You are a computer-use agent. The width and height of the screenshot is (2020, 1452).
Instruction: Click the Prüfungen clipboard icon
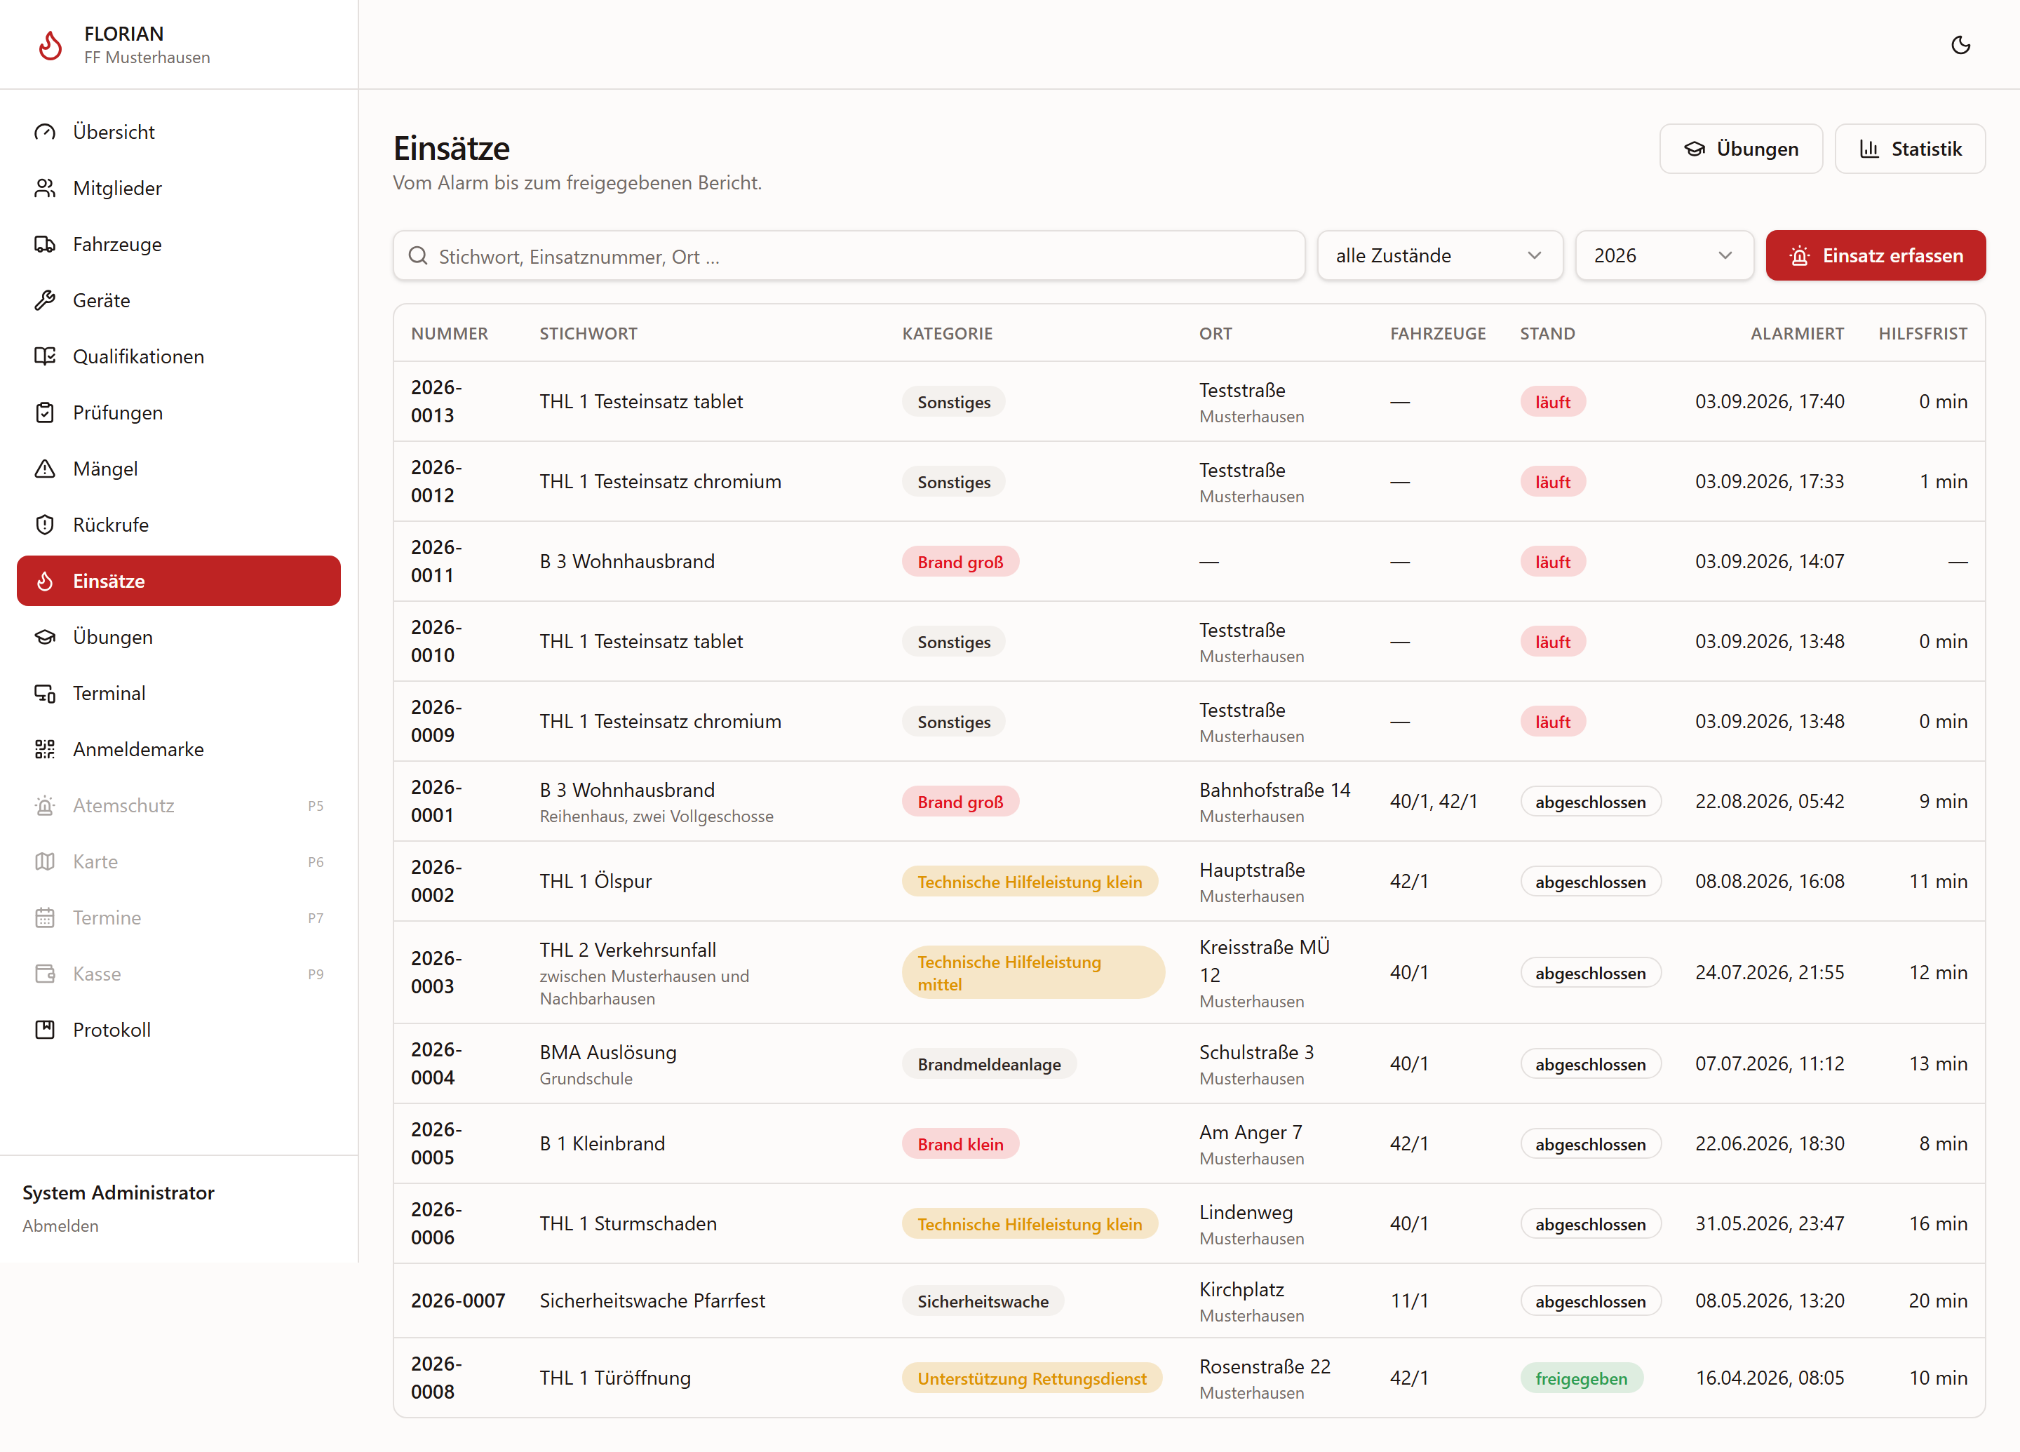(x=44, y=412)
